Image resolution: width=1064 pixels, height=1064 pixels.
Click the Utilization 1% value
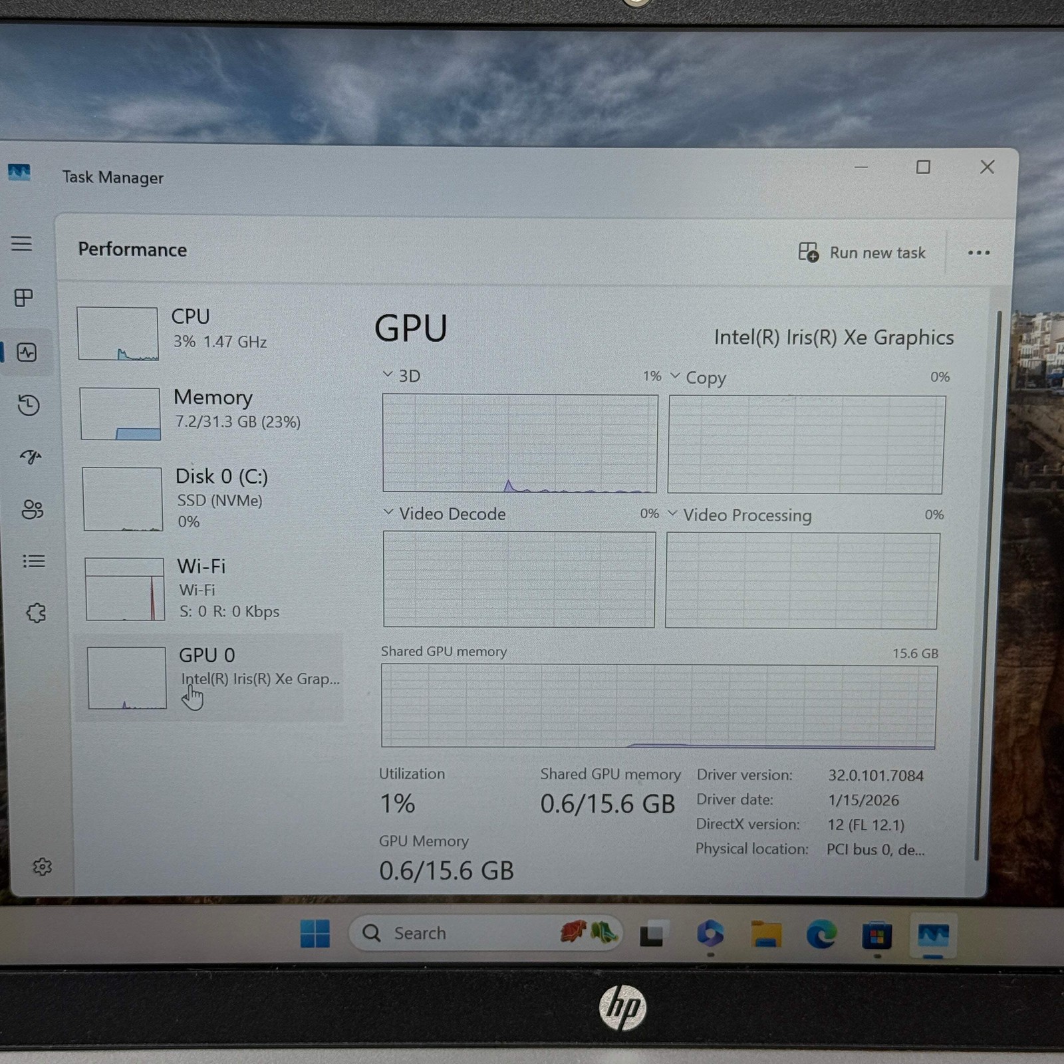pos(397,803)
